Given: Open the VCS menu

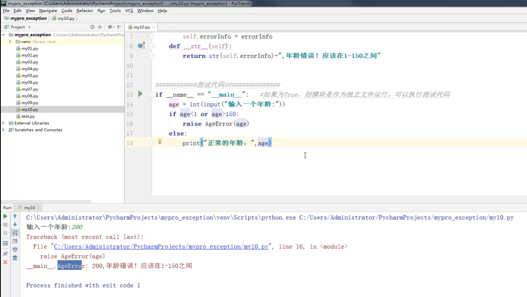Looking at the screenshot, I should coord(129,10).
